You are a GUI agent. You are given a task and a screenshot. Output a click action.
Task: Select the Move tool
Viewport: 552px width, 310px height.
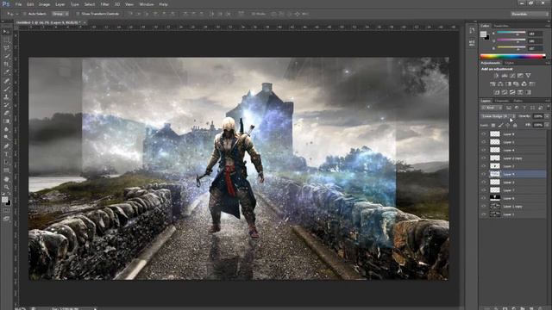pos(6,32)
